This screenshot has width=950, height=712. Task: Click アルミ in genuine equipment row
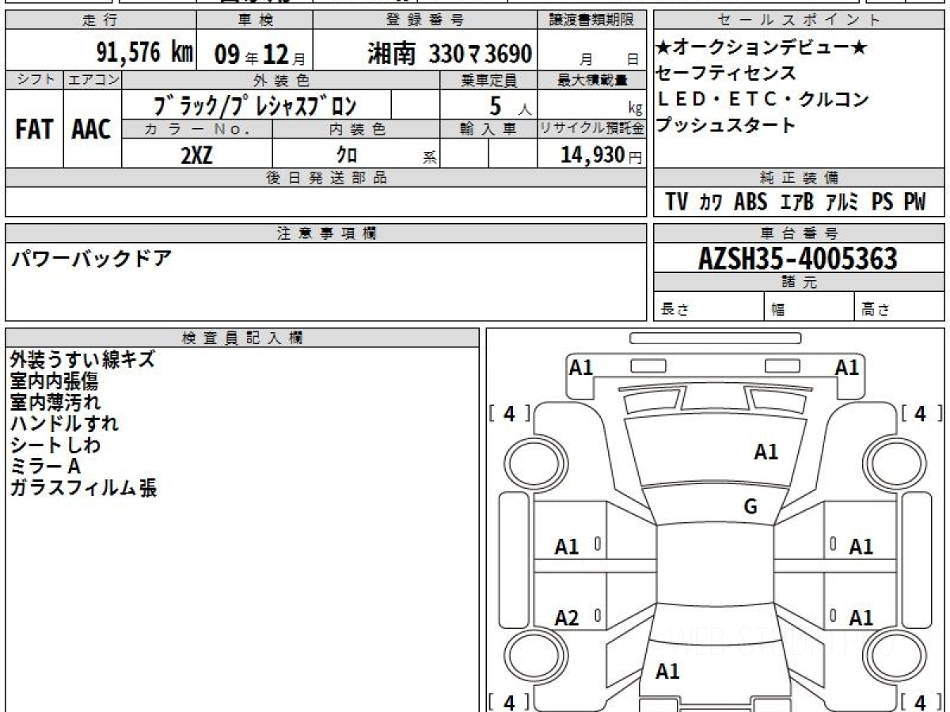843,203
